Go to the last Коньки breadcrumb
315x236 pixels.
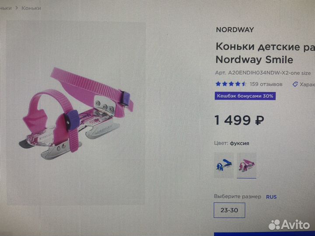point(31,8)
